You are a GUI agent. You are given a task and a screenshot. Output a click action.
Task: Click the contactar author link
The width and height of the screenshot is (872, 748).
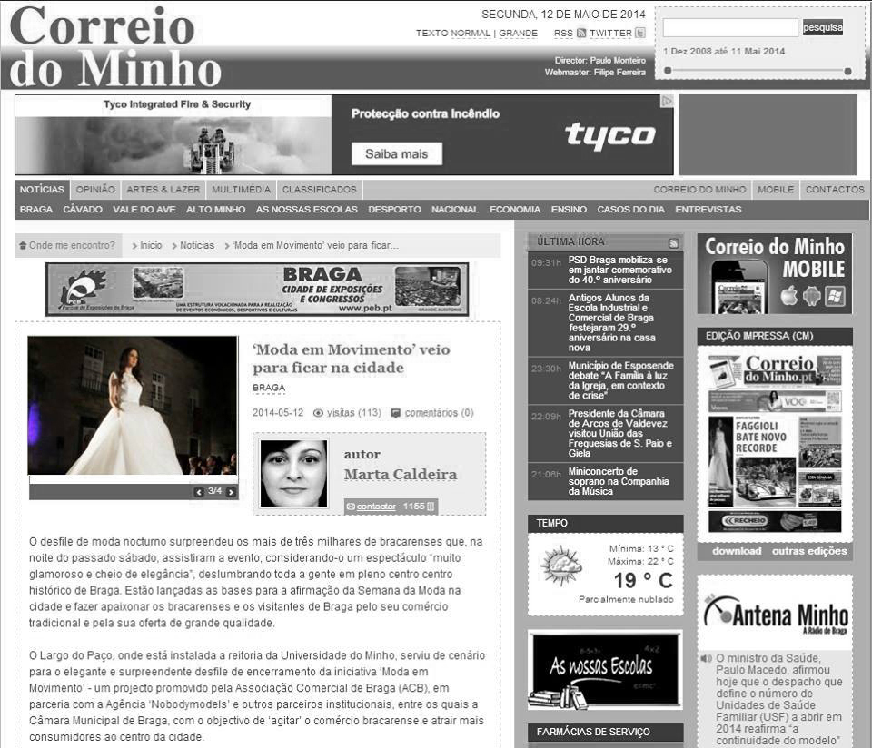coord(375,507)
